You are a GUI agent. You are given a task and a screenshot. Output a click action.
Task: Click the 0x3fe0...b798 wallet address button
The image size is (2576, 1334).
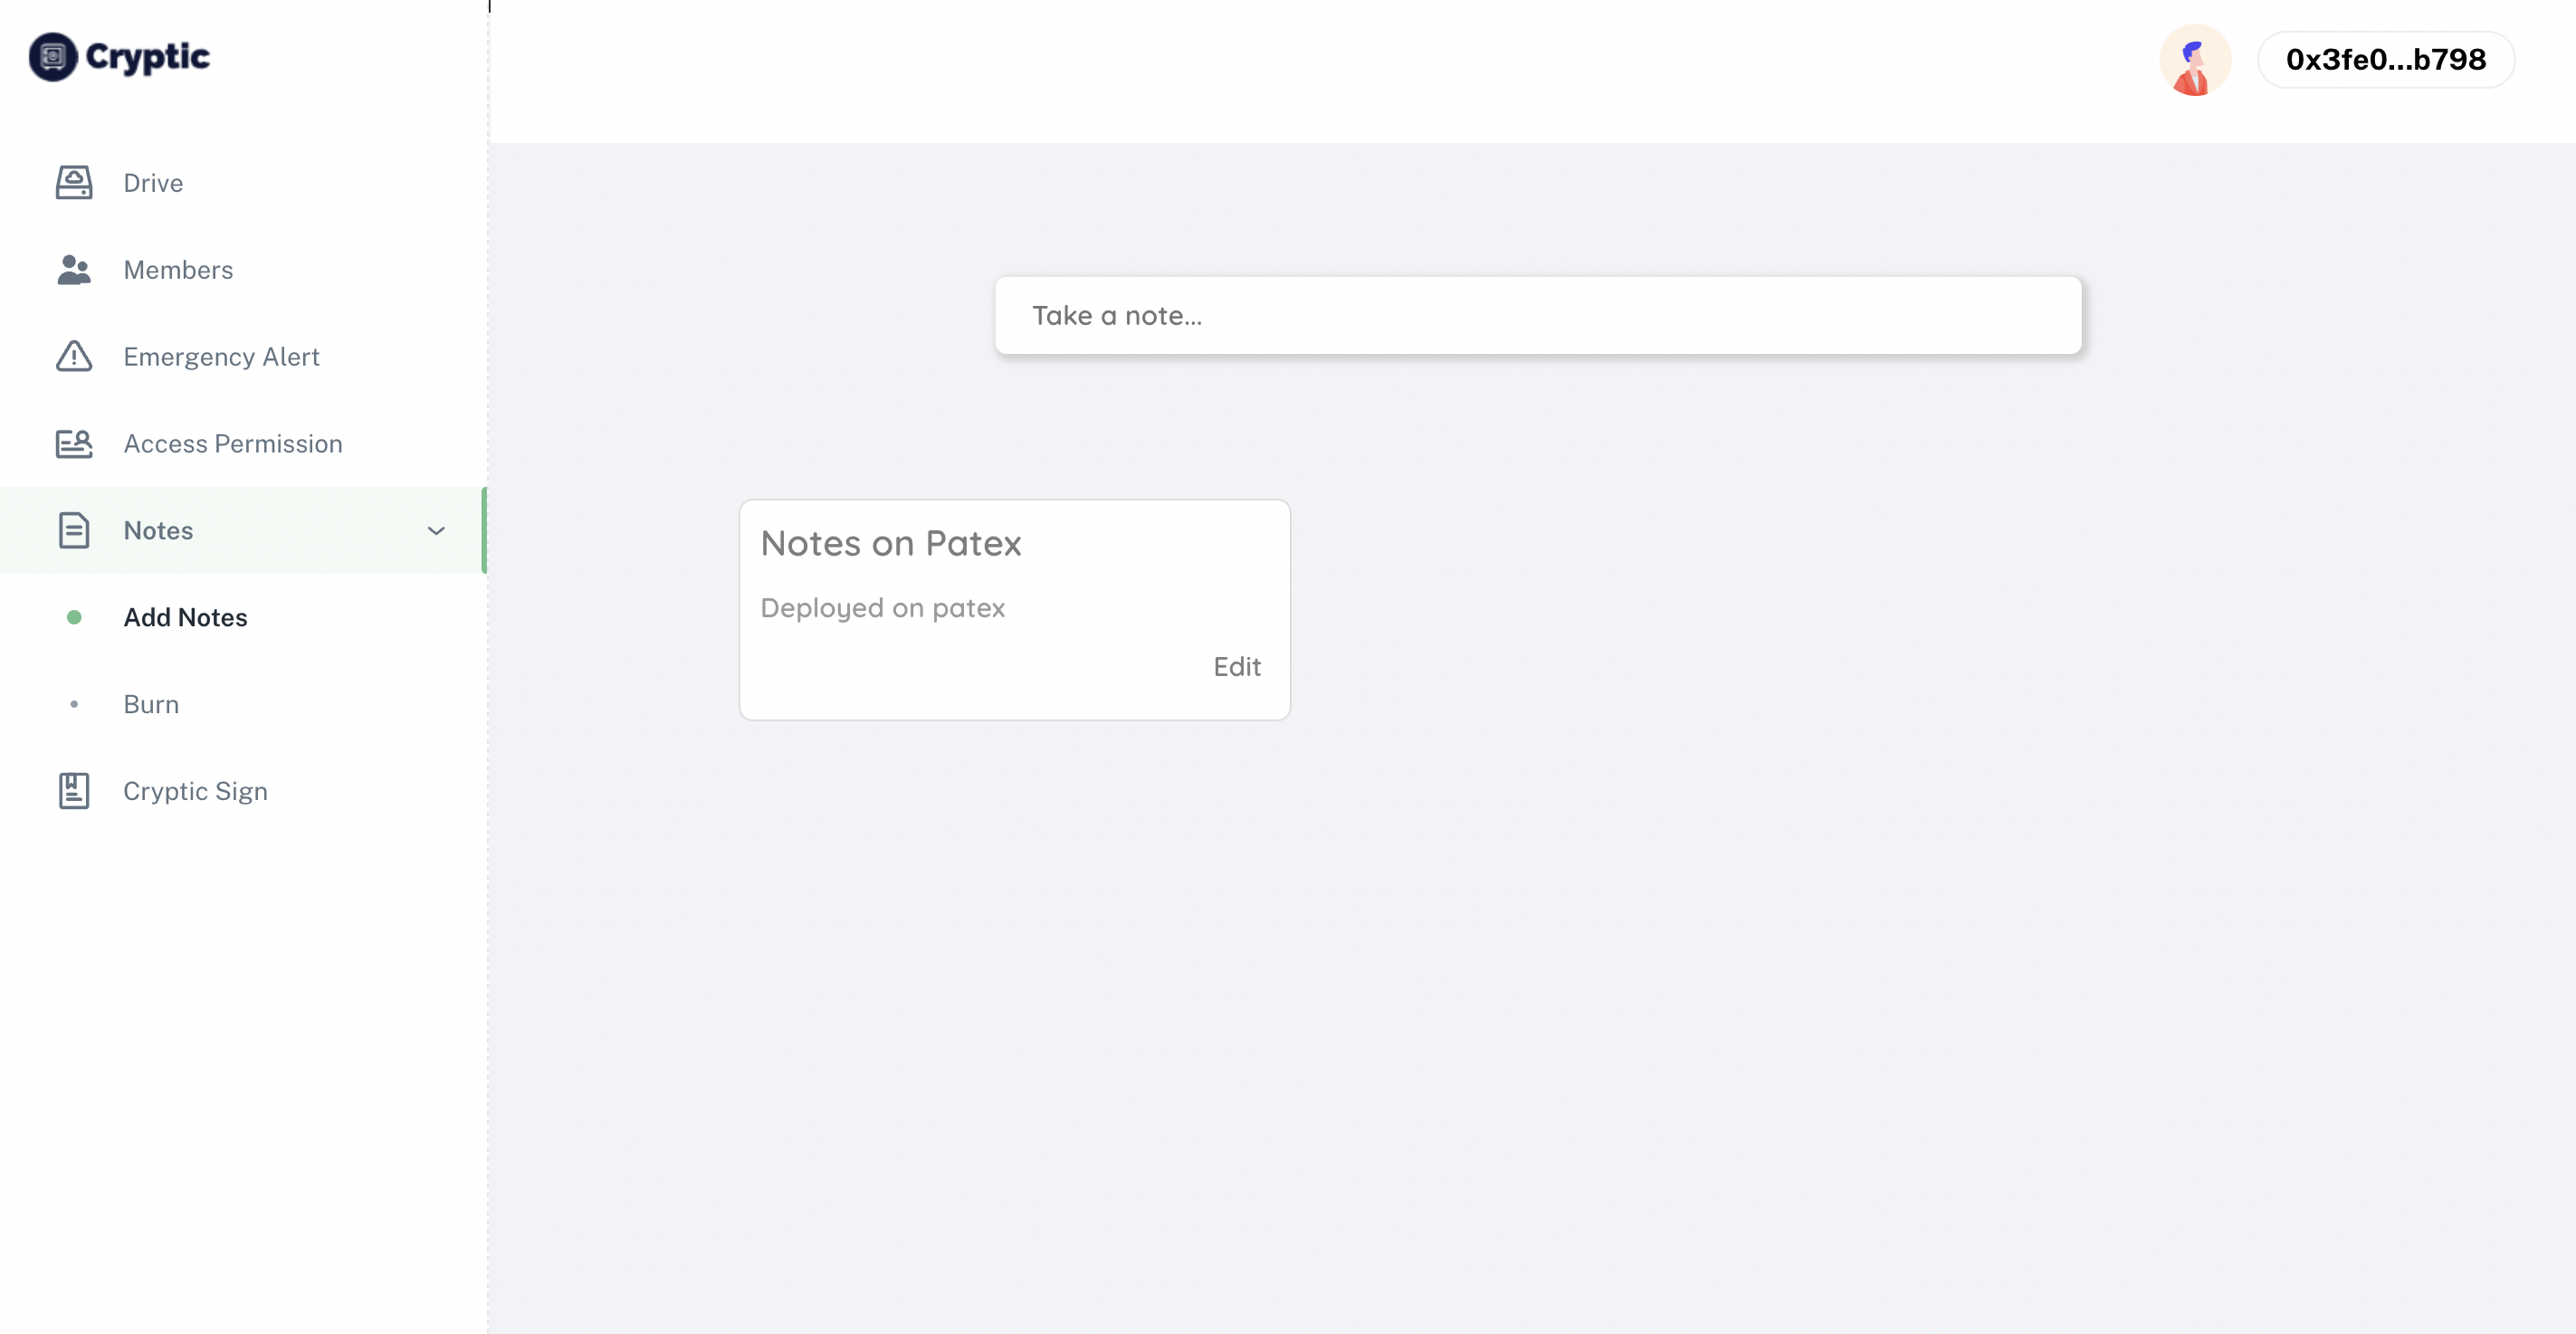coord(2386,60)
